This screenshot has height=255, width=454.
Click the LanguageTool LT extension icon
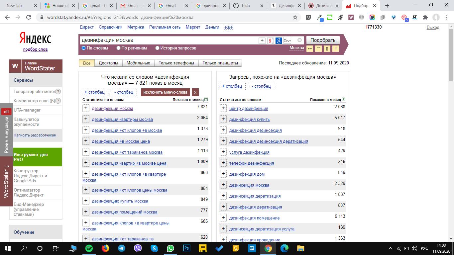point(414,17)
